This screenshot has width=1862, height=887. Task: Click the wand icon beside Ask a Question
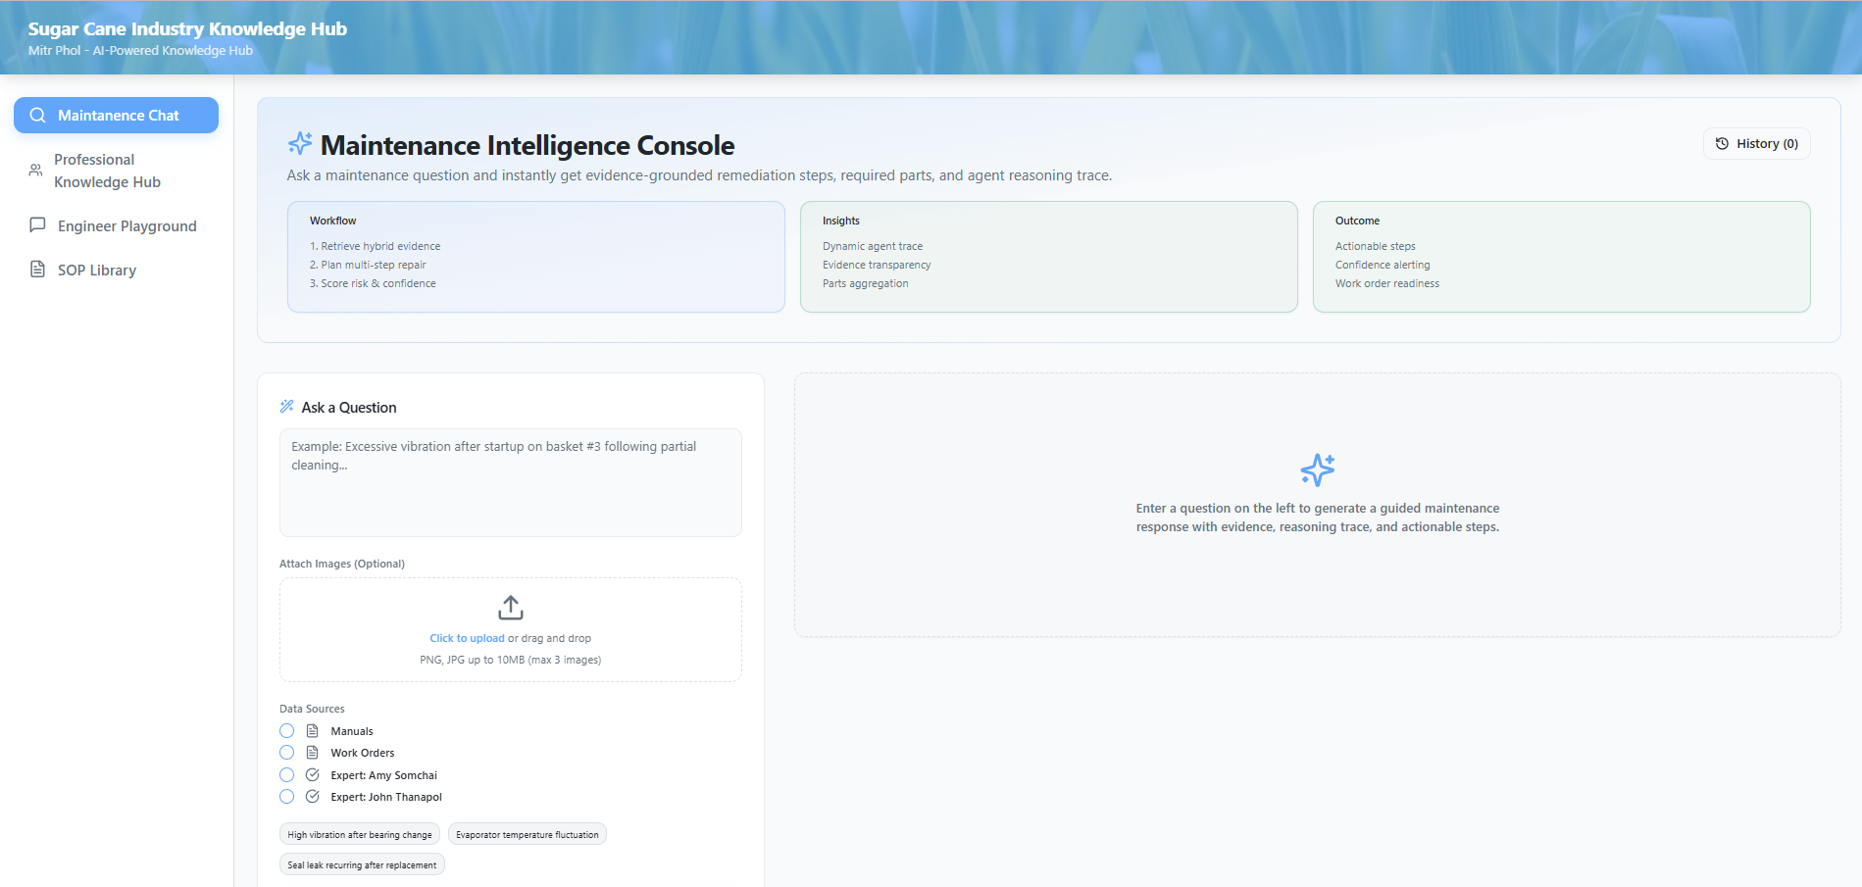[x=287, y=407]
